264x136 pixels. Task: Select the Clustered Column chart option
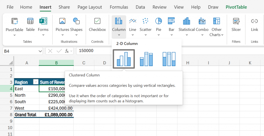pos(124,59)
